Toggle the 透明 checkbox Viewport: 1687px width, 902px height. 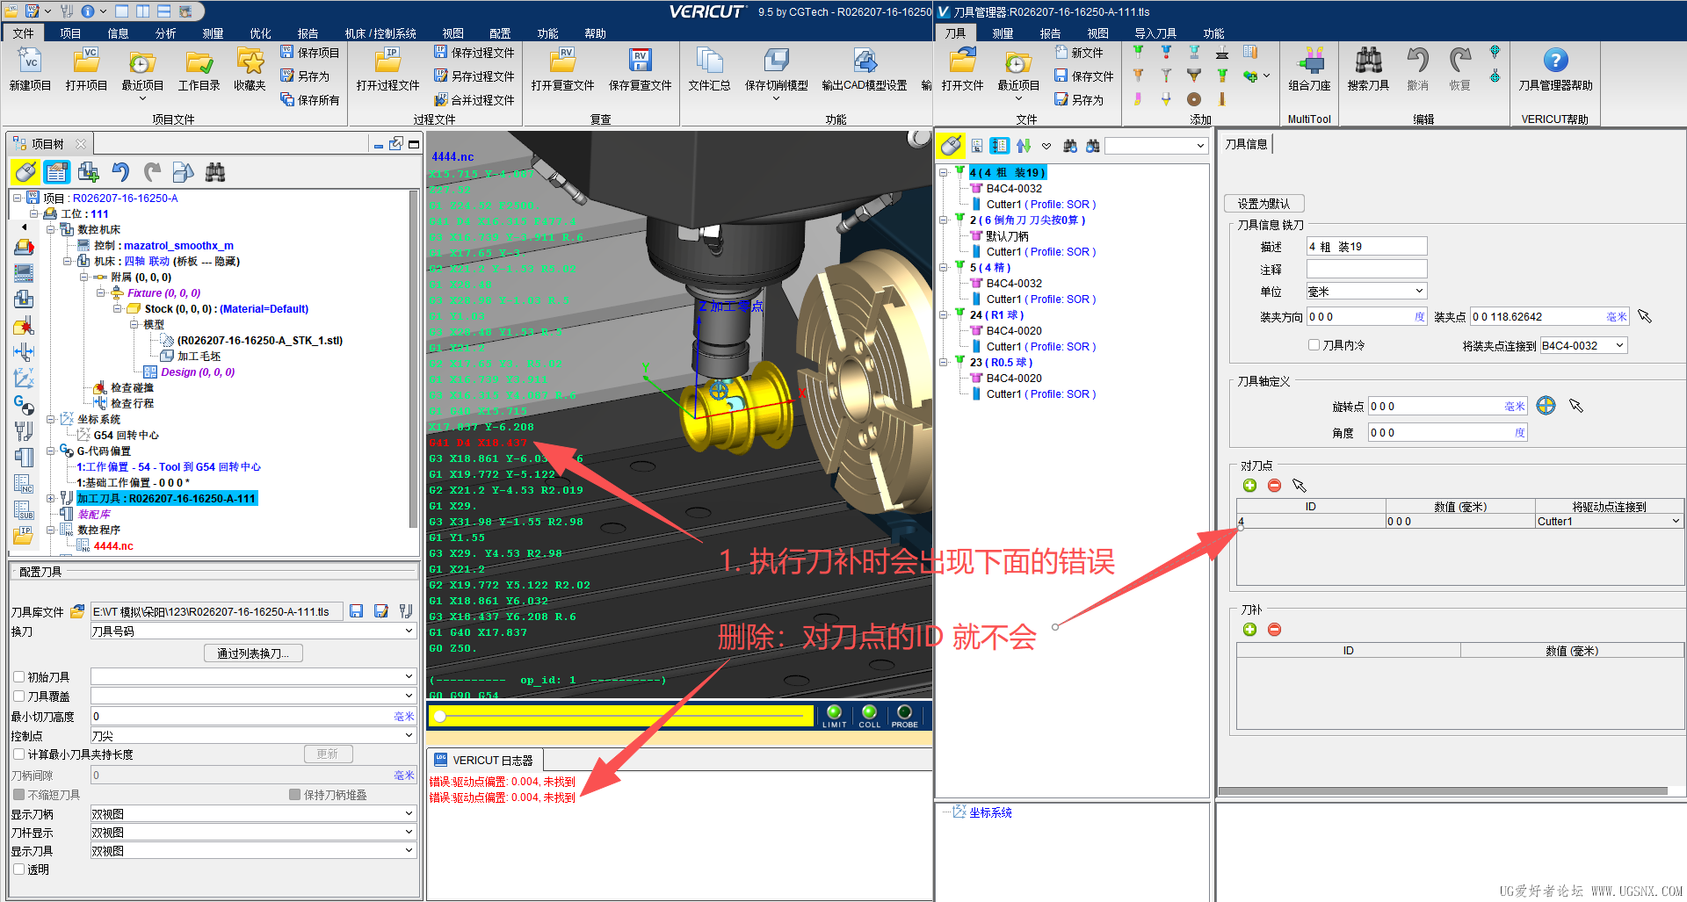pos(18,870)
